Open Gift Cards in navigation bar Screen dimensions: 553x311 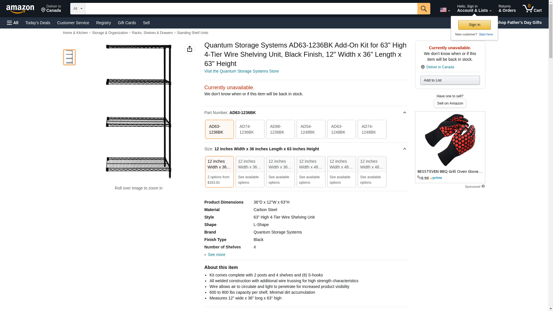click(127, 23)
